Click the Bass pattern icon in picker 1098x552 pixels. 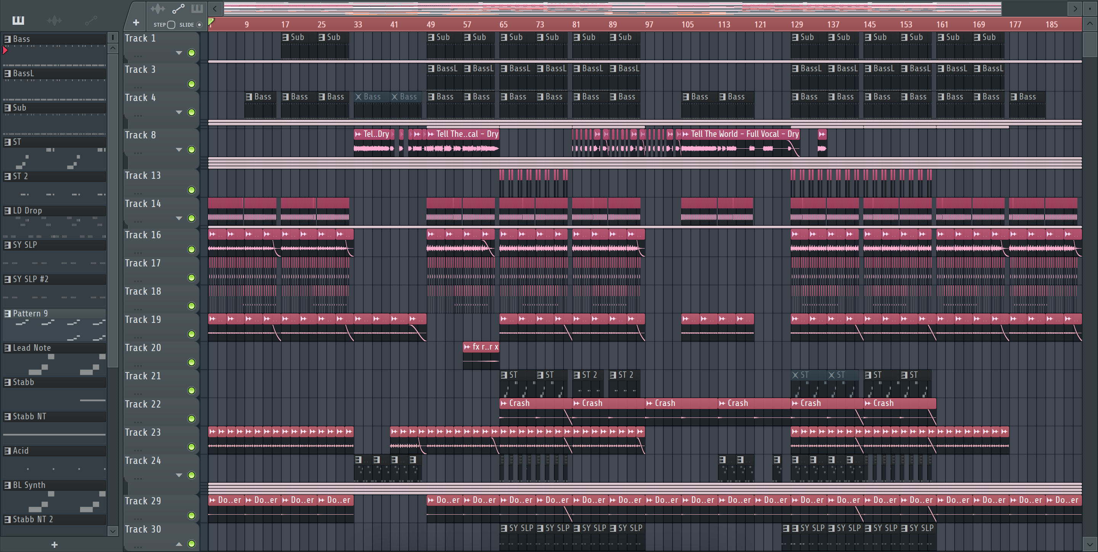(7, 39)
